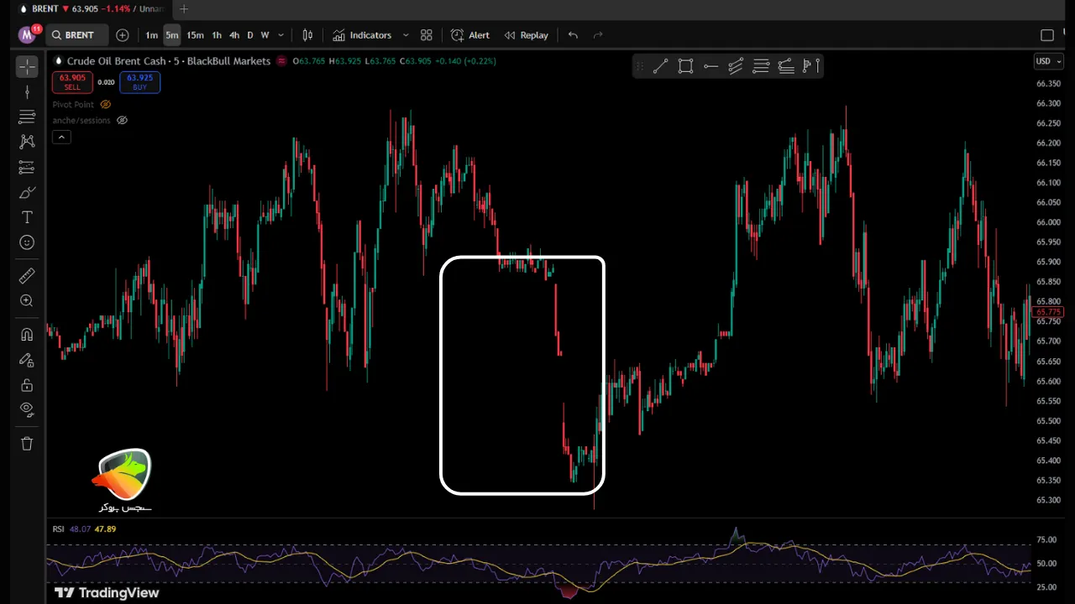Expand the timeframe interval dropdown chevron

pyautogui.click(x=281, y=35)
